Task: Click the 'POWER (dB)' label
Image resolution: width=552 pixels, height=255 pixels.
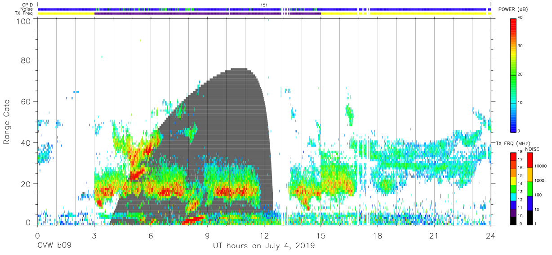Action: click(513, 9)
